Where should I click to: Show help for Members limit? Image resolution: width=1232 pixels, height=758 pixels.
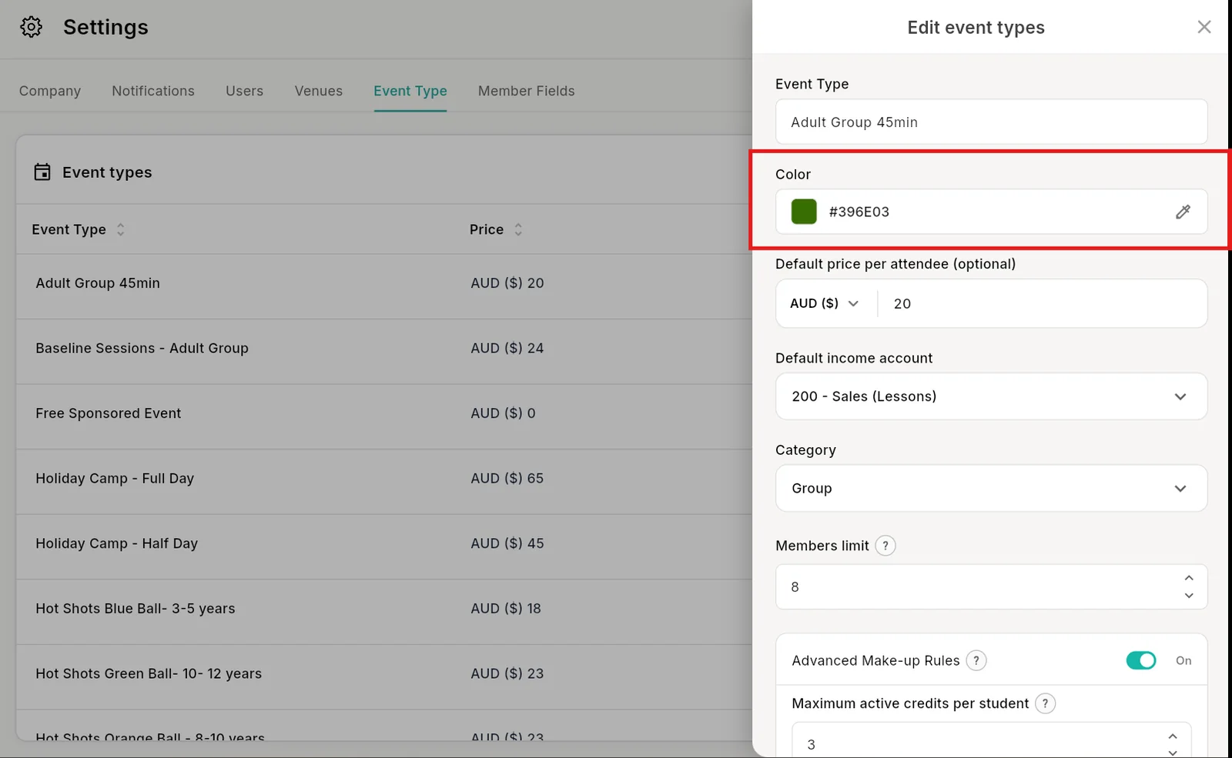[885, 546]
